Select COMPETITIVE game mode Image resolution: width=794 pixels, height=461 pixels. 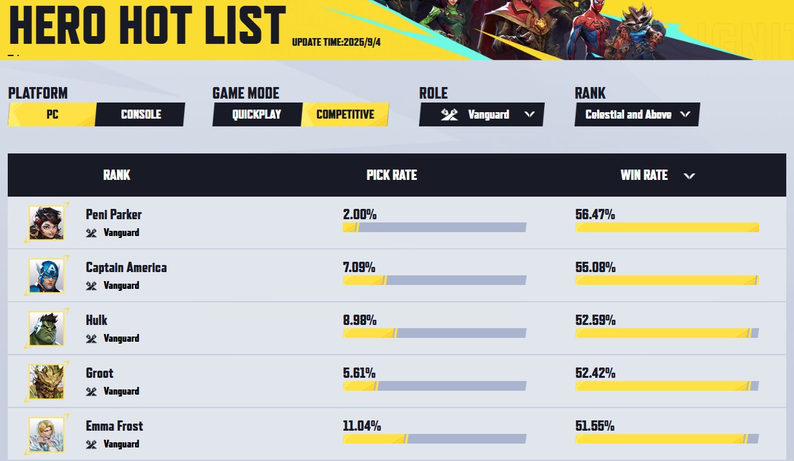coord(345,115)
